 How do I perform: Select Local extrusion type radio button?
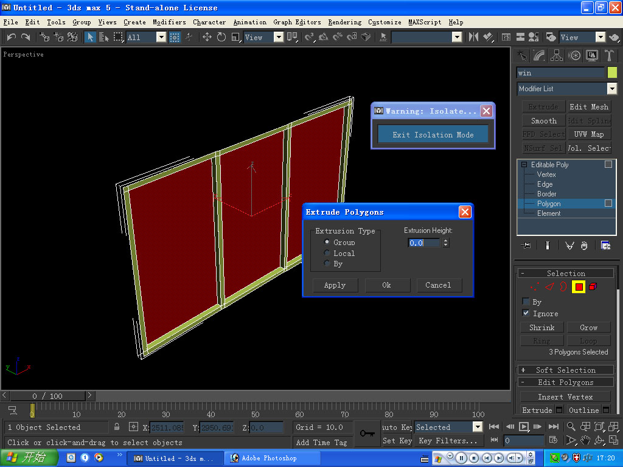pyautogui.click(x=327, y=253)
